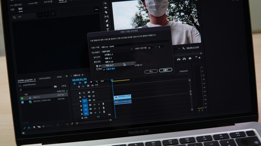
Task: Expand the project panel tabs overflow chevron
Action: pyautogui.click(x=67, y=76)
